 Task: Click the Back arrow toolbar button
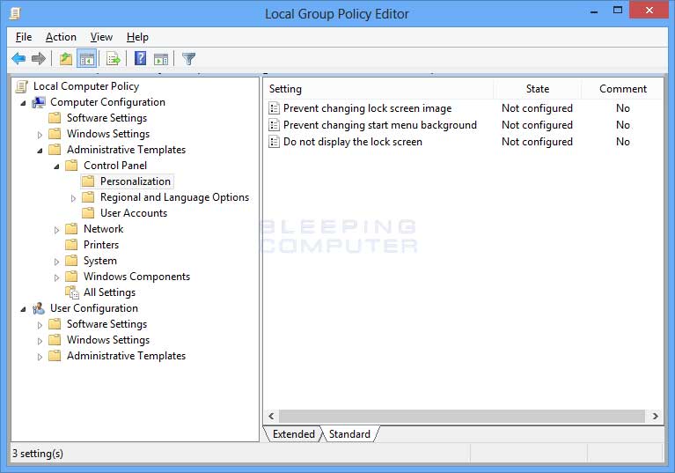(x=18, y=58)
